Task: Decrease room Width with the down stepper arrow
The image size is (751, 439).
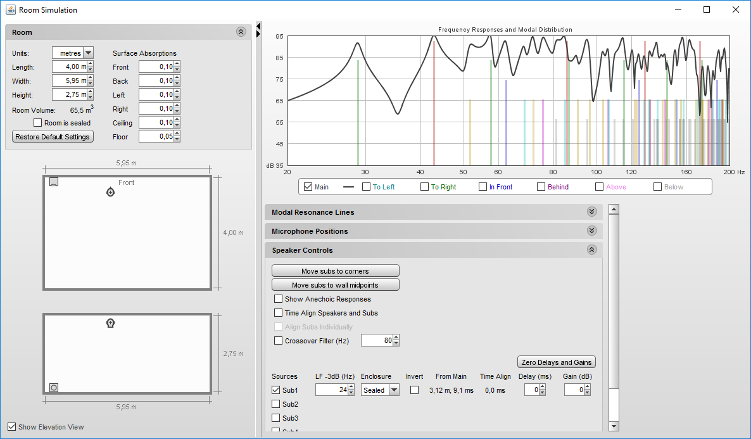Action: pos(91,84)
